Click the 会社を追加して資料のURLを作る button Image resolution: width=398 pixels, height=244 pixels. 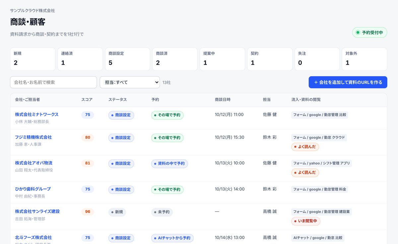click(348, 82)
